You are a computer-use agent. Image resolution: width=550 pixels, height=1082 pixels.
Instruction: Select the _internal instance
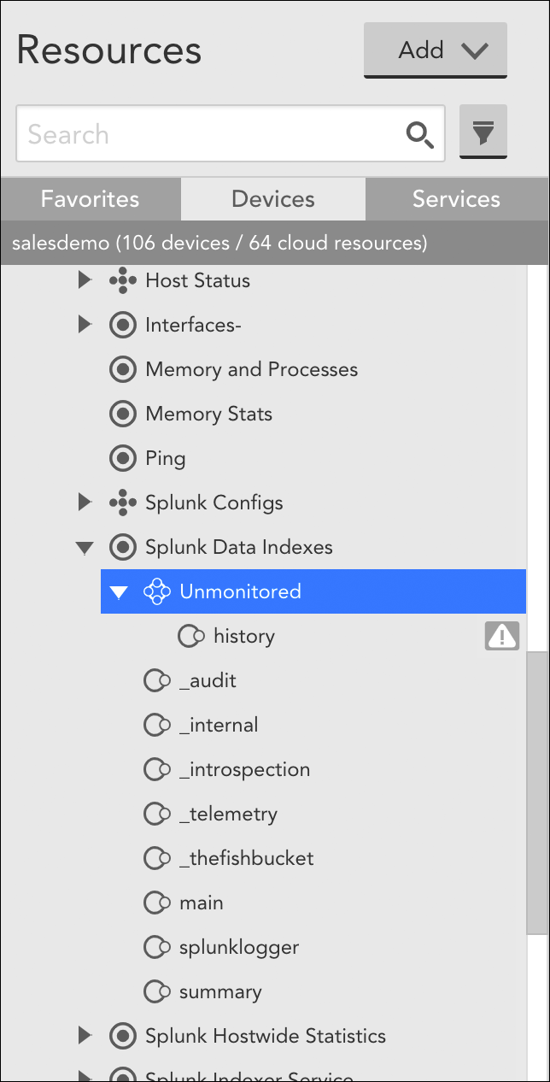[219, 725]
